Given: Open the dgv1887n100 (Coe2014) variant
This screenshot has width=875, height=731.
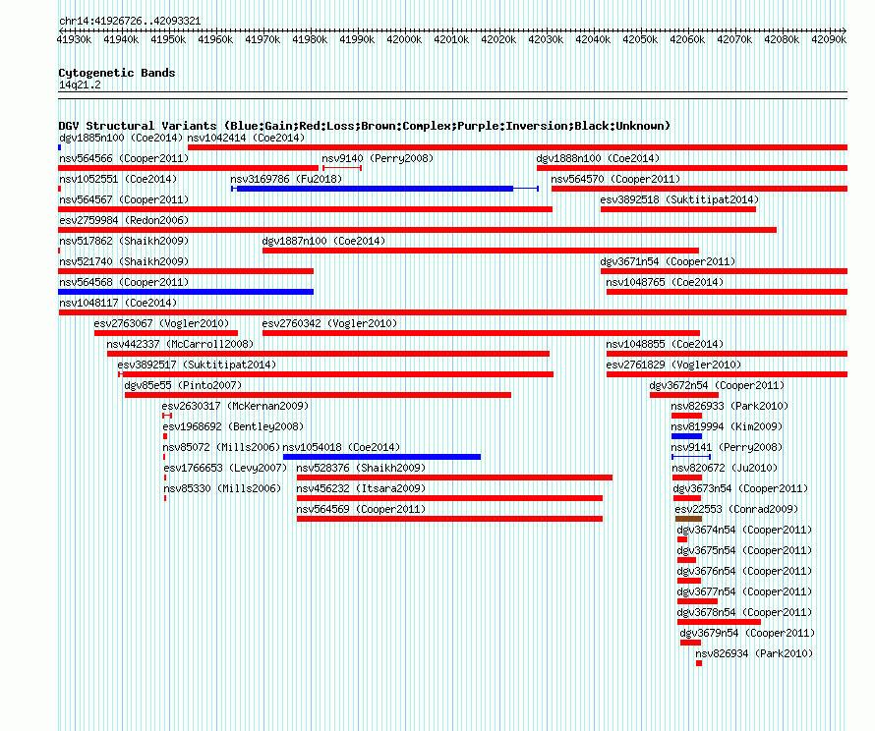Looking at the screenshot, I should [x=324, y=241].
